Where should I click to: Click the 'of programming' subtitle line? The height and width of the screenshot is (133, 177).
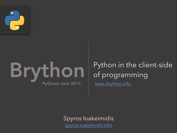point(121,75)
